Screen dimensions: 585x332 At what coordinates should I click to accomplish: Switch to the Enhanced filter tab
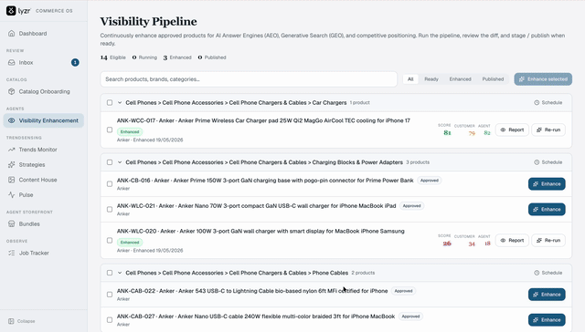coord(460,79)
